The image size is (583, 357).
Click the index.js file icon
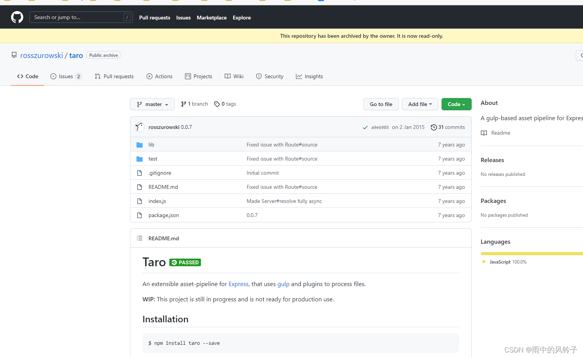pyautogui.click(x=140, y=201)
